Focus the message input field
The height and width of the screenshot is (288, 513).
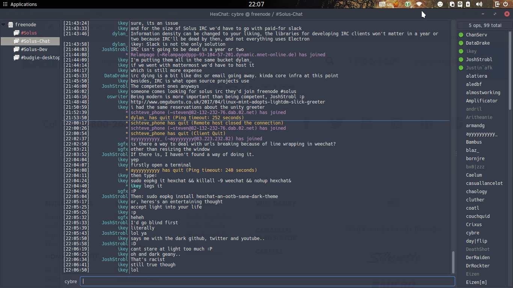pyautogui.click(x=267, y=281)
